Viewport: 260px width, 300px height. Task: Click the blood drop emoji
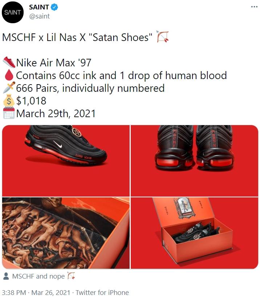point(9,75)
